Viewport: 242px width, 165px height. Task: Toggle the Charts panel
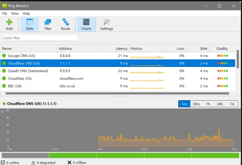86,25
